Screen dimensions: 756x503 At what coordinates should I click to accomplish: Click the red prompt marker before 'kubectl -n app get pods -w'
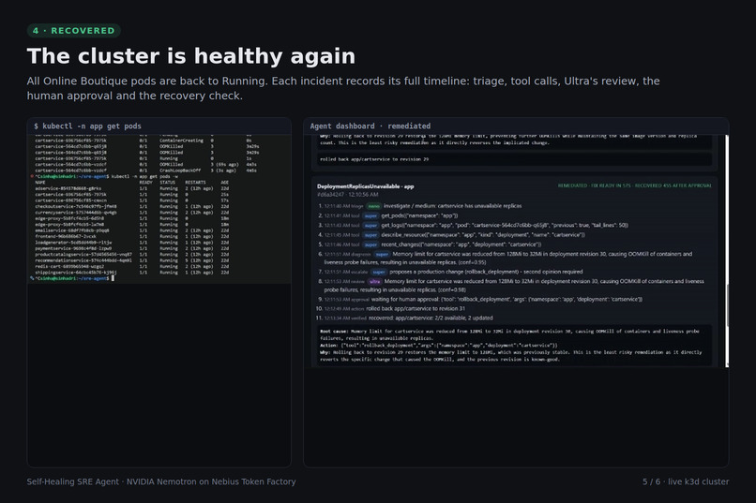[32, 177]
